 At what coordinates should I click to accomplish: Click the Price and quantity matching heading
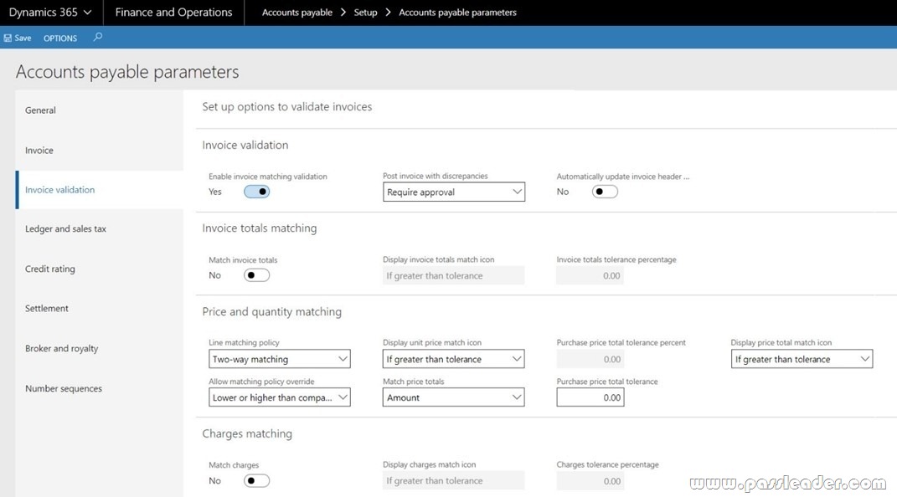pyautogui.click(x=271, y=312)
